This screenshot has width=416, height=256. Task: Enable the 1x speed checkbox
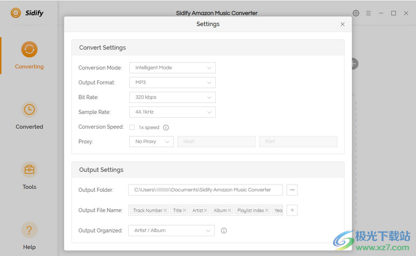[132, 127]
